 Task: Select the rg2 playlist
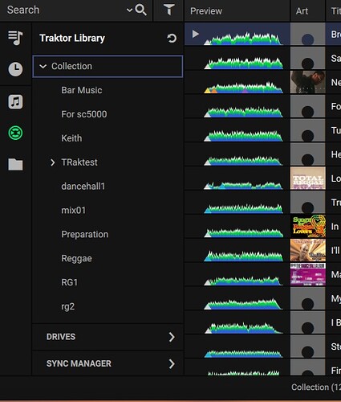(67, 306)
